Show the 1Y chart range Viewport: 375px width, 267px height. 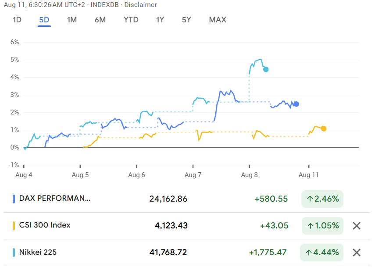tap(160, 20)
